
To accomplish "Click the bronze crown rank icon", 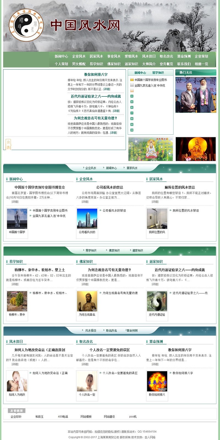I will (x=132, y=91).
